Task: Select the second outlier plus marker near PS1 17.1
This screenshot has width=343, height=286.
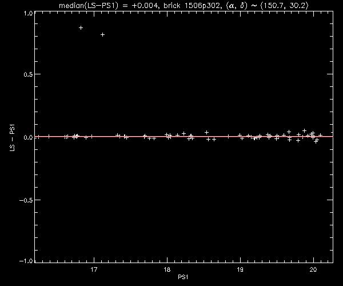Action: [102, 34]
